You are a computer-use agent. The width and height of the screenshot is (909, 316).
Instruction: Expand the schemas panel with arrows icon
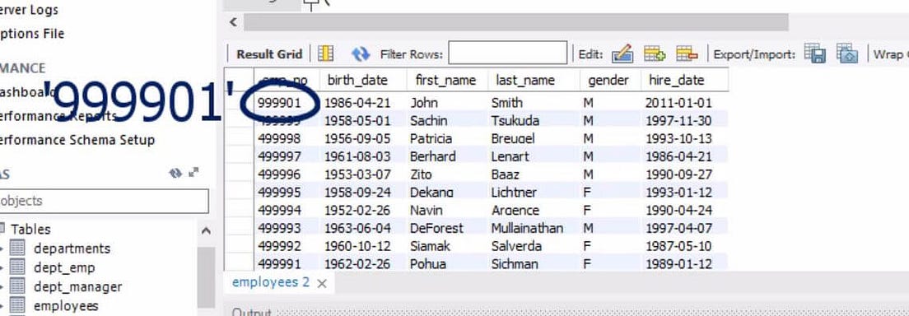pyautogui.click(x=193, y=173)
